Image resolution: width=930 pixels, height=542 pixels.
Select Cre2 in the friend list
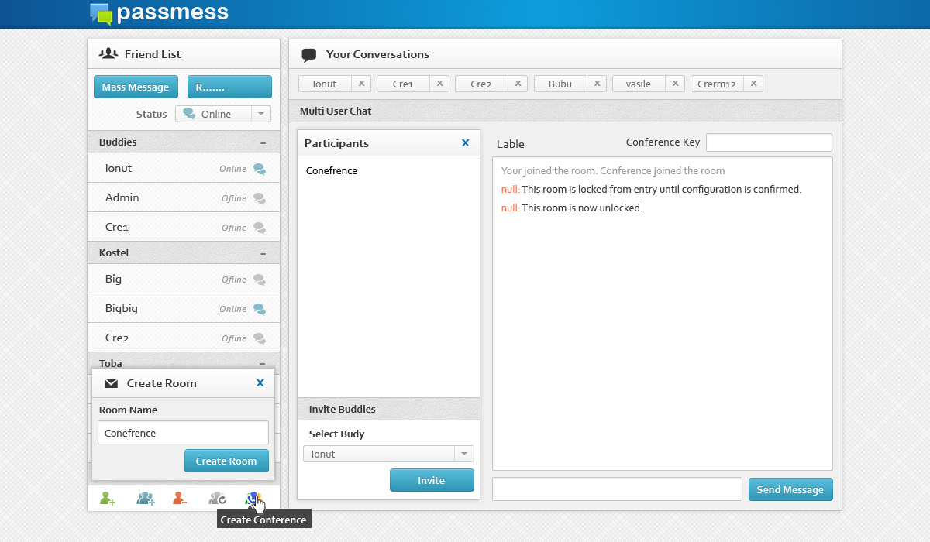tap(184, 338)
